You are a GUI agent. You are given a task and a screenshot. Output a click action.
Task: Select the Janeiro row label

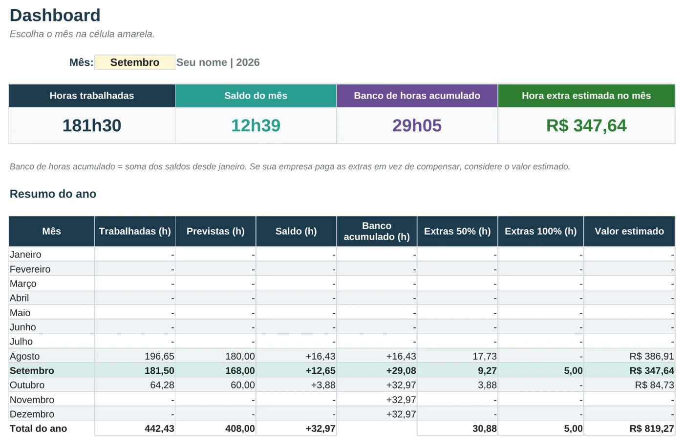point(25,255)
